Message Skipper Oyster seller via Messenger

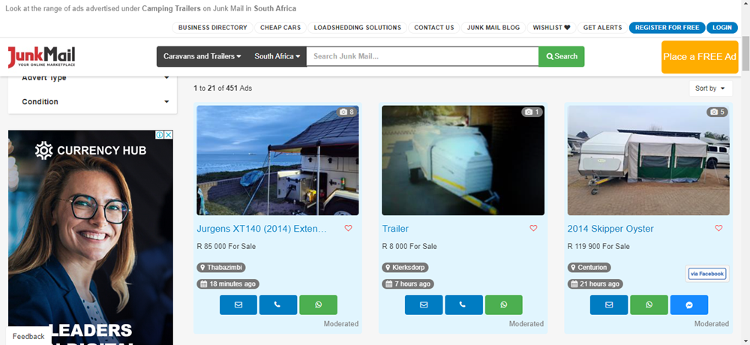point(688,304)
